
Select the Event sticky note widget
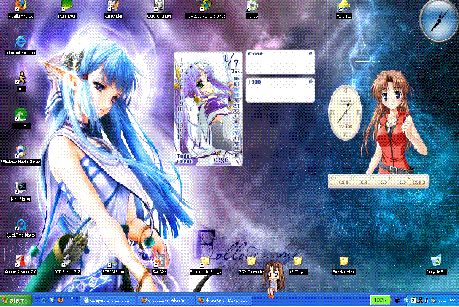pyautogui.click(x=279, y=62)
